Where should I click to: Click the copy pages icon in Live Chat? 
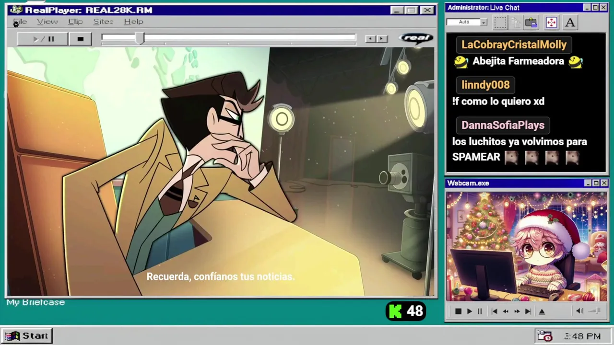click(x=516, y=22)
